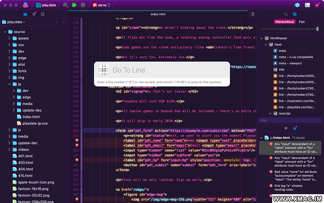324x203 pixels.
Task: Switch to Flat symbol view
Action: click(x=302, y=22)
